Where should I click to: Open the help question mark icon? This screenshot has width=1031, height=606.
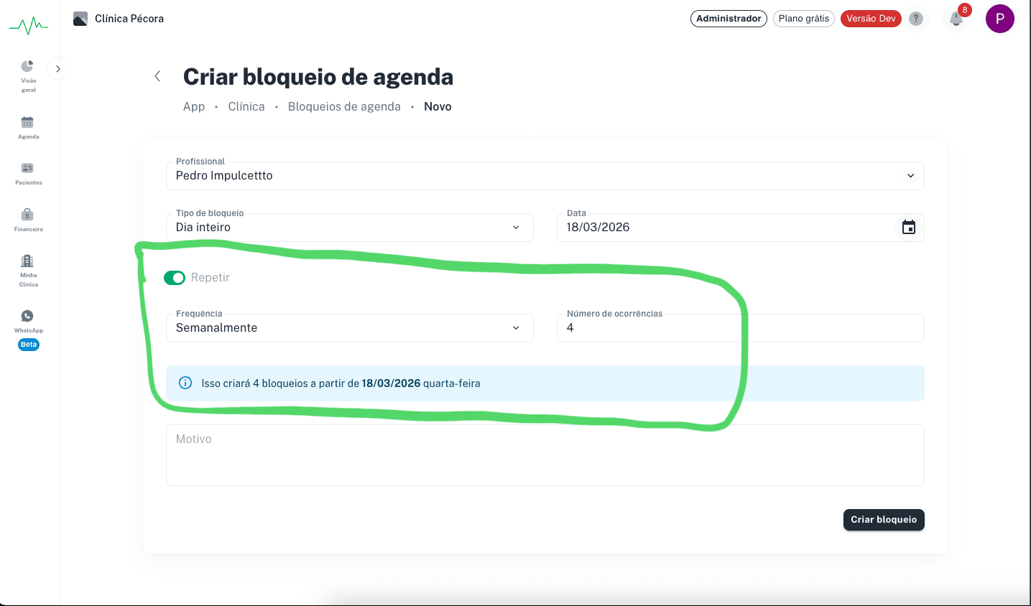[915, 19]
